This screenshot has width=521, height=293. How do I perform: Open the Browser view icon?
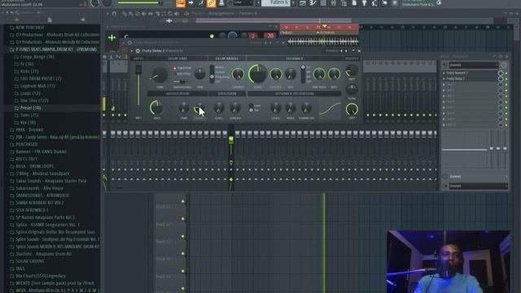tap(344, 3)
